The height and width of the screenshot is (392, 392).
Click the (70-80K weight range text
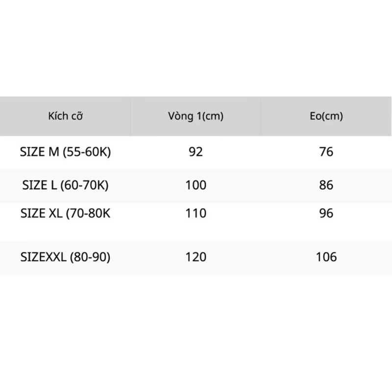coord(88,214)
